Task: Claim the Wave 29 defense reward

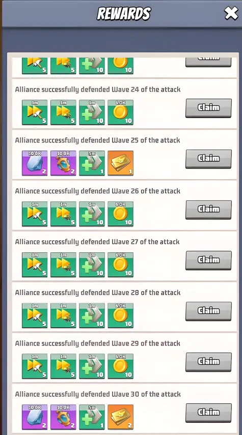Action: 208,362
